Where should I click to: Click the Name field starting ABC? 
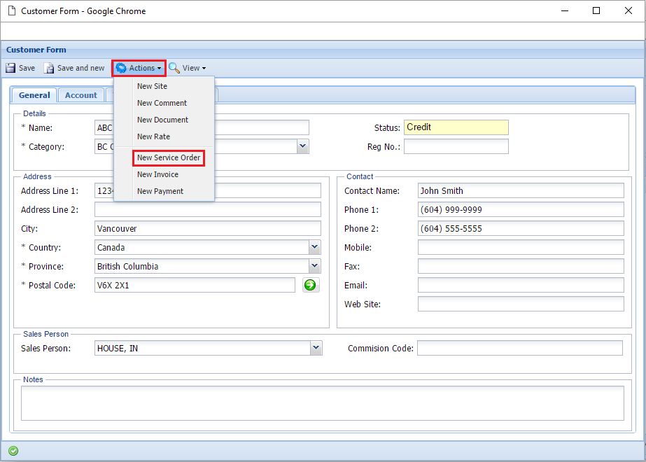tap(202, 128)
